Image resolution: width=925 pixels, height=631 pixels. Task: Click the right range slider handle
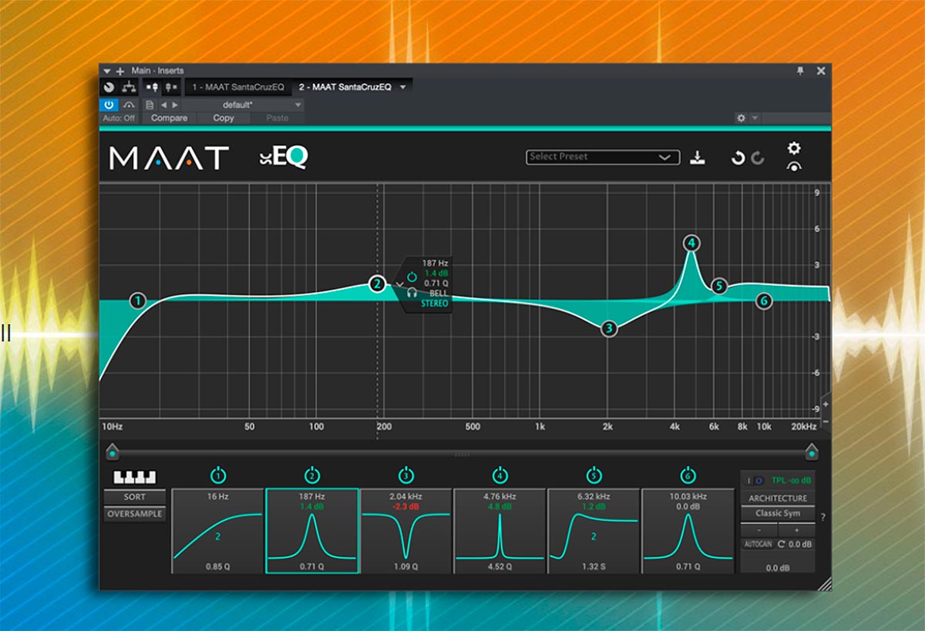[812, 451]
